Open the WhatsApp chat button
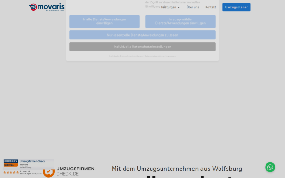Image resolution: width=285 pixels, height=178 pixels. (270, 167)
